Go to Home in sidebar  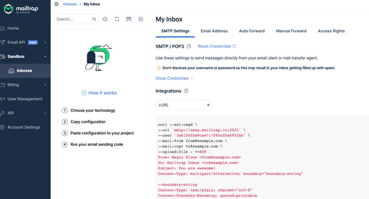coord(13,28)
